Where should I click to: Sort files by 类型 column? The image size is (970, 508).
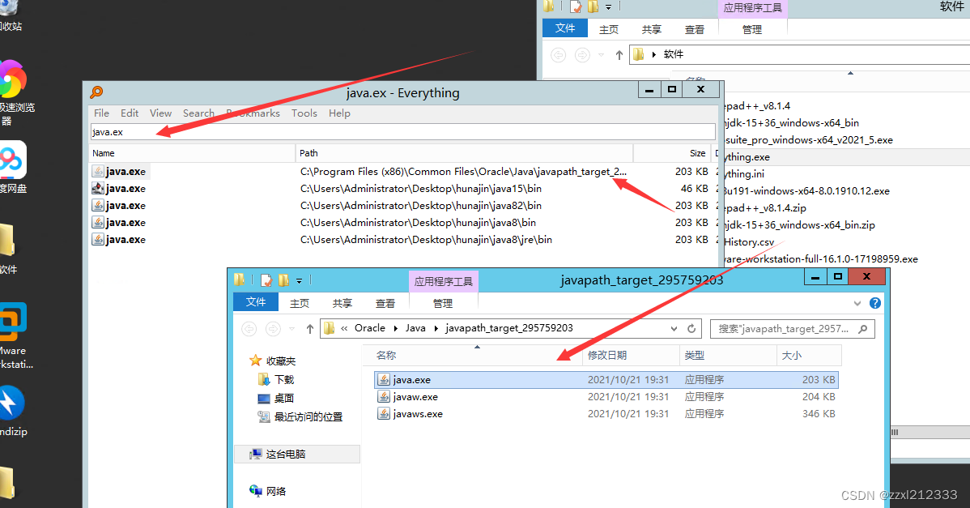click(727, 355)
